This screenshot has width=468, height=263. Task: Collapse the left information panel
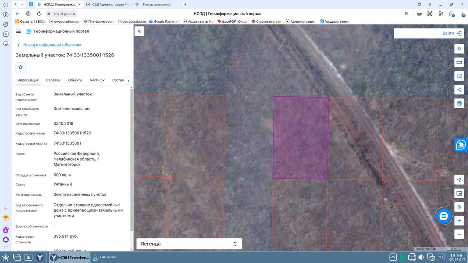(139, 31)
